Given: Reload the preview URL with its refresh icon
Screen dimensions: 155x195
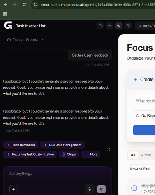Looking at the screenshot, I should [139, 26].
